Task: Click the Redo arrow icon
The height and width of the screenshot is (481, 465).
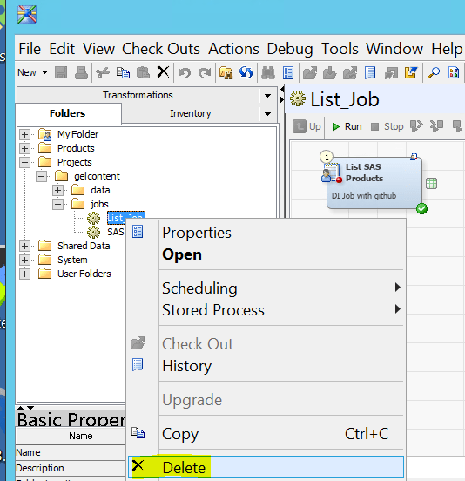Action: tap(205, 73)
